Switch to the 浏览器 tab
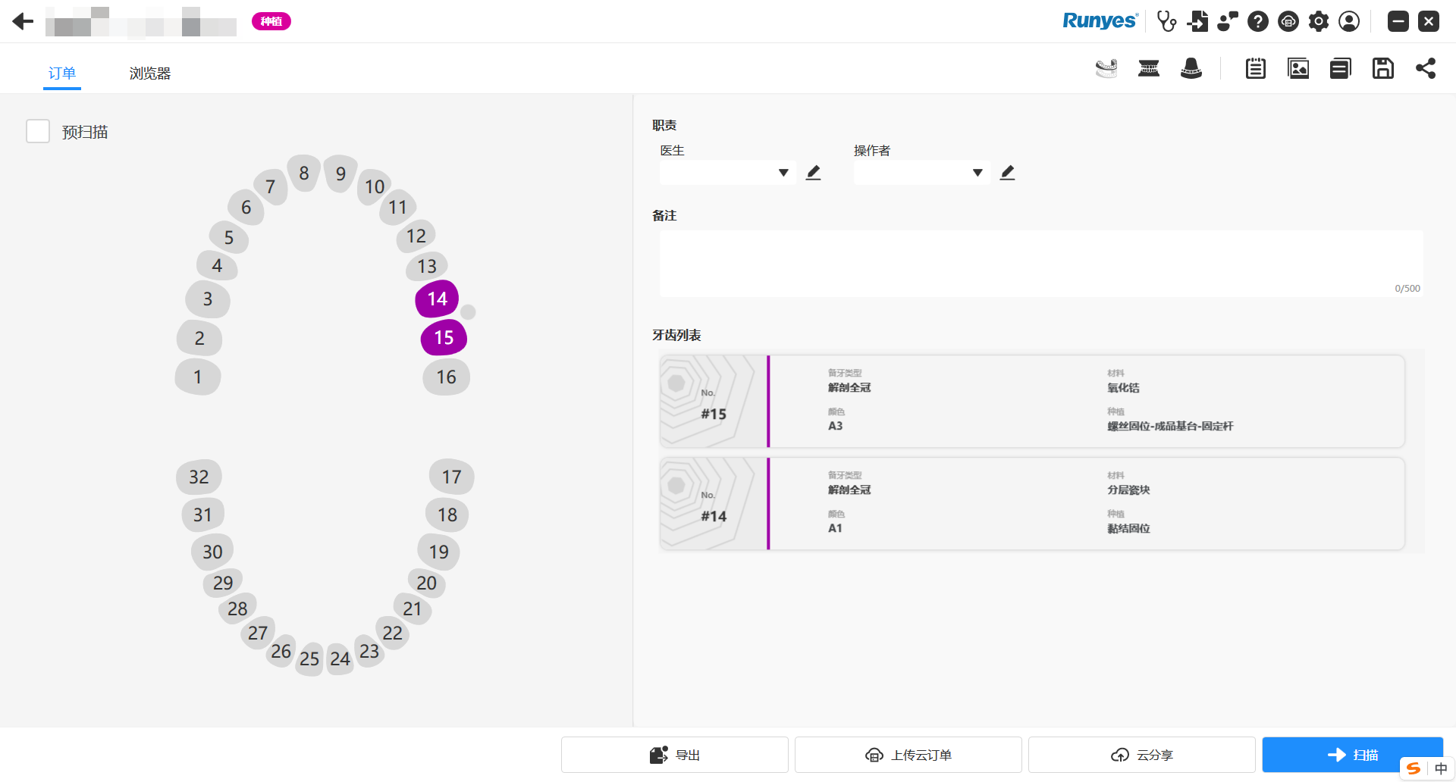 click(x=149, y=74)
